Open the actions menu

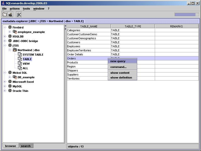pyautogui.click(x=15, y=9)
